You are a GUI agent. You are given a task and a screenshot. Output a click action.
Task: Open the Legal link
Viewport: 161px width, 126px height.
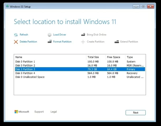[54, 112]
